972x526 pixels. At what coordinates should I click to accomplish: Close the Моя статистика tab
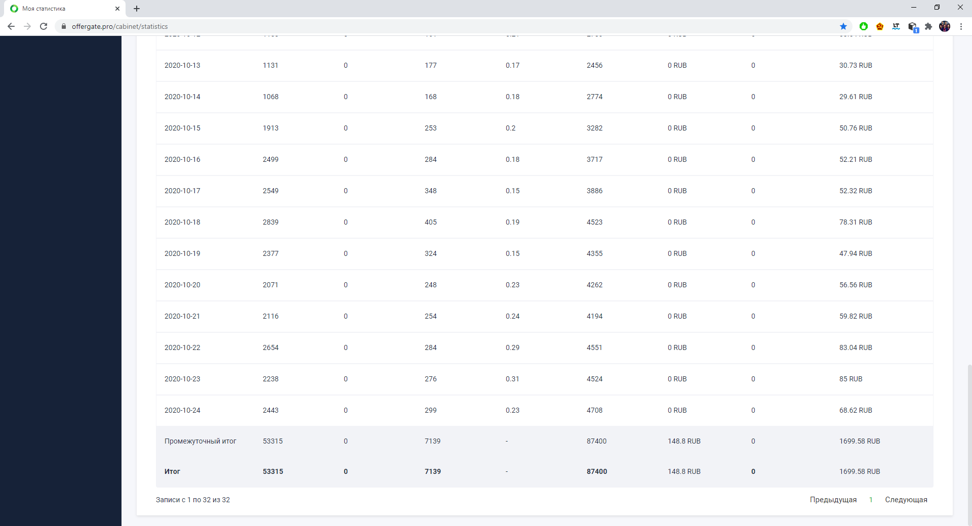click(x=117, y=9)
